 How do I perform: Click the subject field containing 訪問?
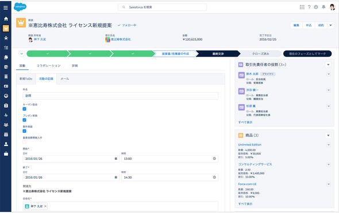[121, 96]
